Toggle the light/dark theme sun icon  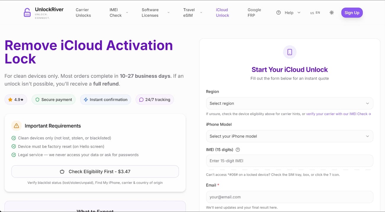coord(332,12)
